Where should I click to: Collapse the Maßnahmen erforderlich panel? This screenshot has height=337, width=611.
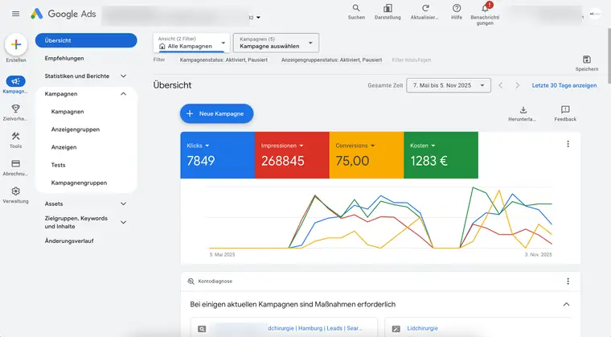566,304
